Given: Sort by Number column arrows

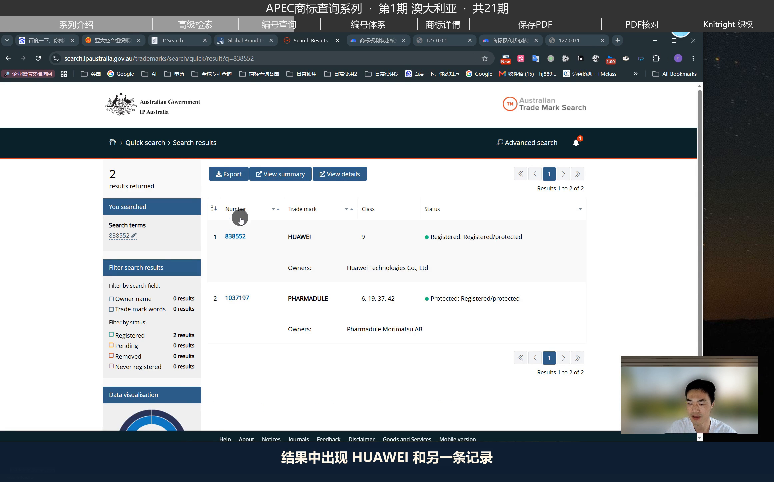Looking at the screenshot, I should [275, 209].
